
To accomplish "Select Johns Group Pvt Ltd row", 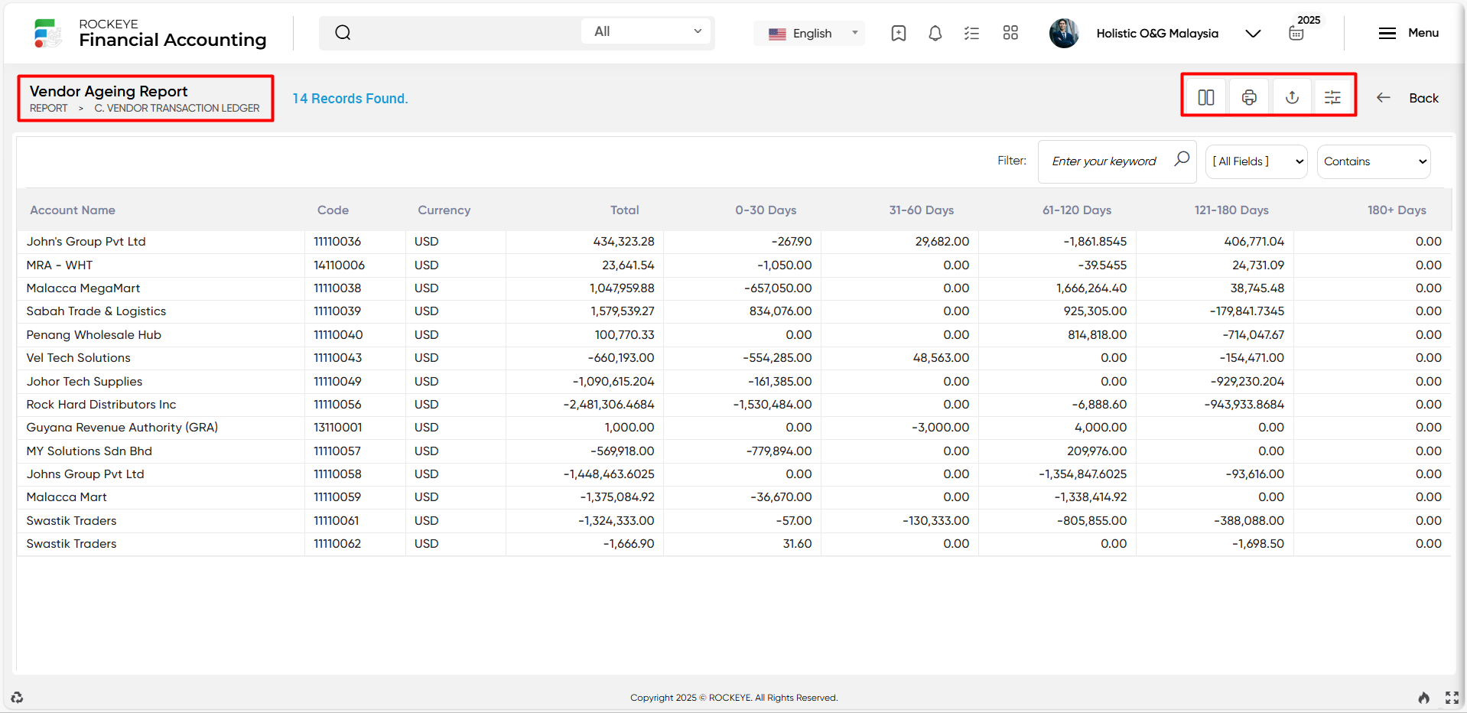I will pos(733,474).
